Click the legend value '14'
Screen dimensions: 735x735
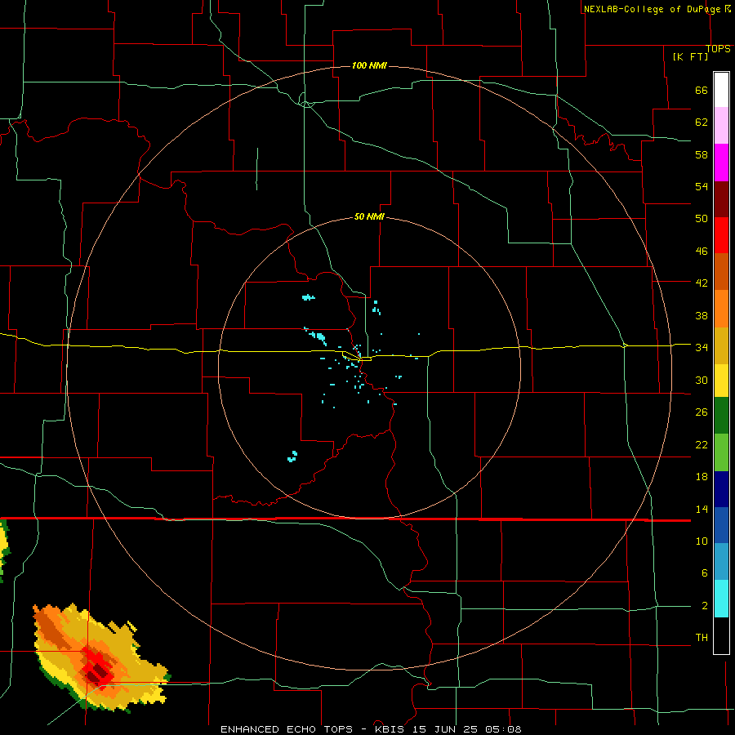[x=702, y=509]
